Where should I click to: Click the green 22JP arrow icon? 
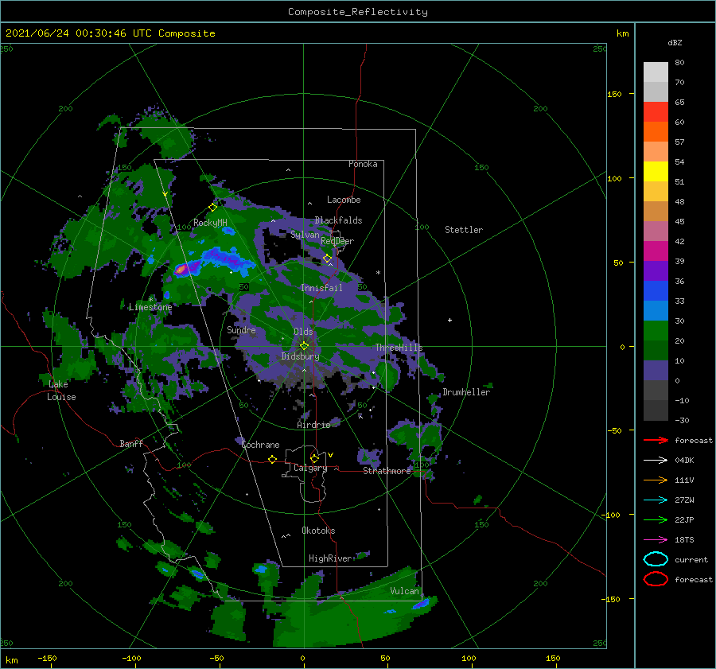point(656,519)
